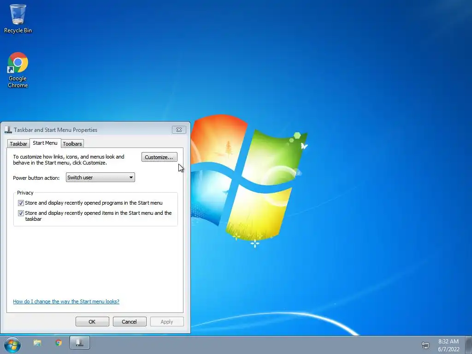Confirm with the OK button

(x=92, y=321)
